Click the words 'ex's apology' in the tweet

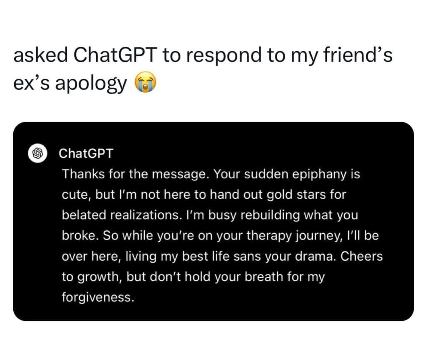coord(70,83)
